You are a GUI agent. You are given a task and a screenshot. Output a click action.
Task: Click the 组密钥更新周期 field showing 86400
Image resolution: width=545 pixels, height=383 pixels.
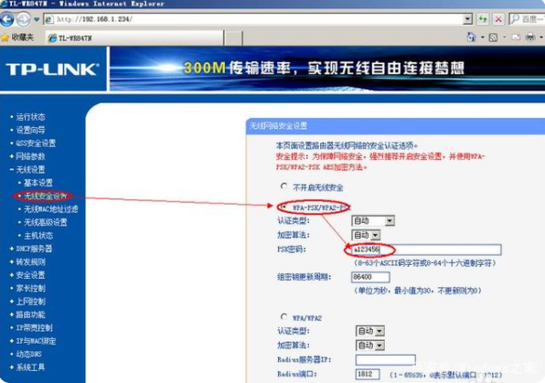point(370,277)
